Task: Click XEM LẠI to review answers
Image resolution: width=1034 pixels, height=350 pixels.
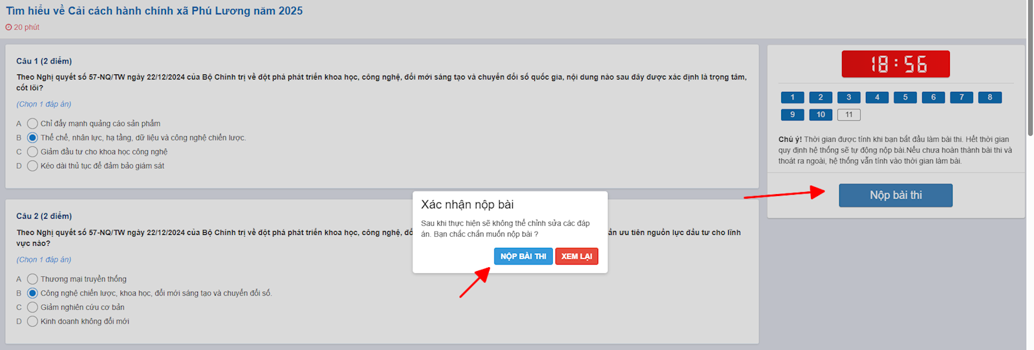Action: coord(576,256)
